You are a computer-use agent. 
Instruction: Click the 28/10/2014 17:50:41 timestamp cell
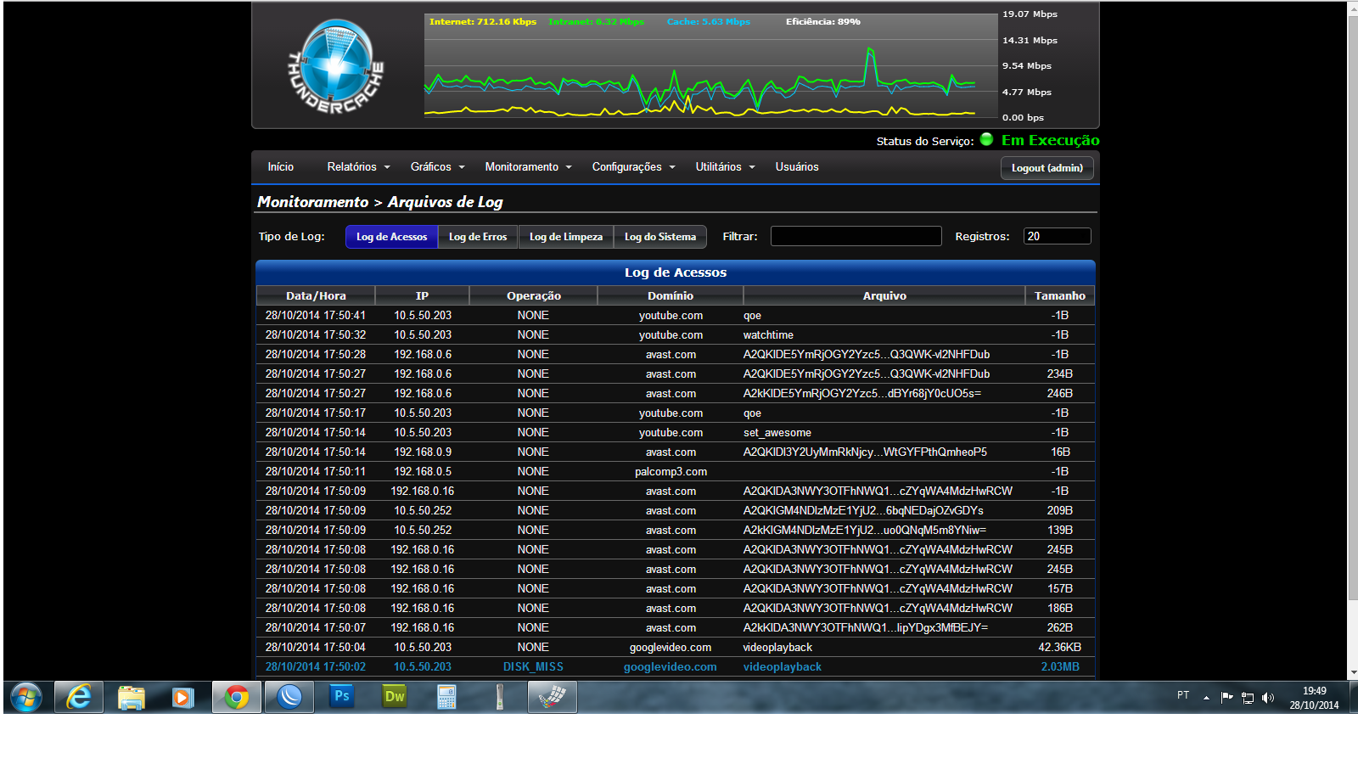coord(316,316)
